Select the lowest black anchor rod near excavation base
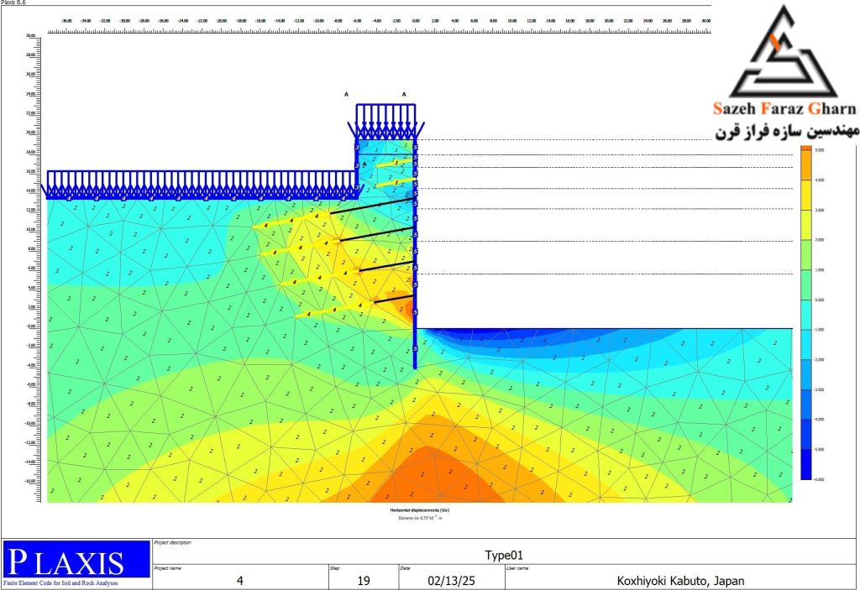 click(394, 298)
